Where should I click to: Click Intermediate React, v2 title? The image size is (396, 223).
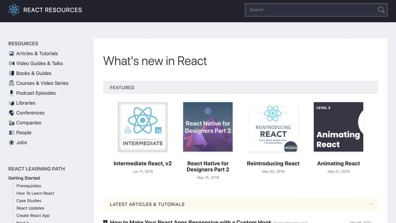click(143, 164)
